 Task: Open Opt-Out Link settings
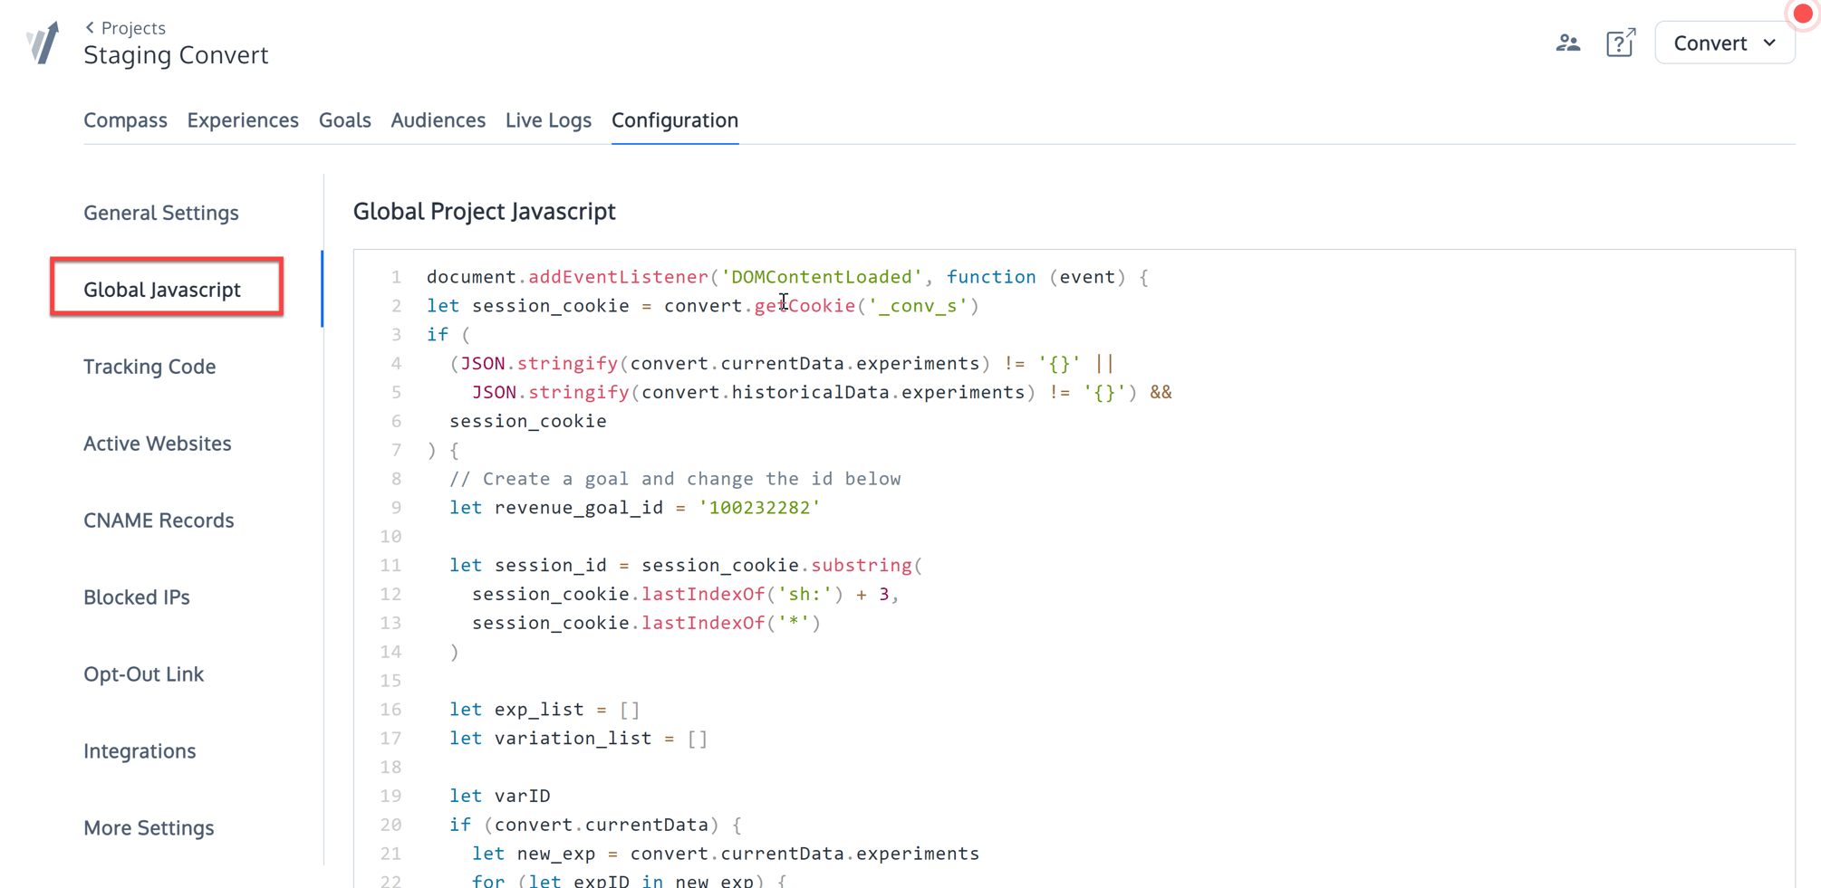click(x=144, y=674)
